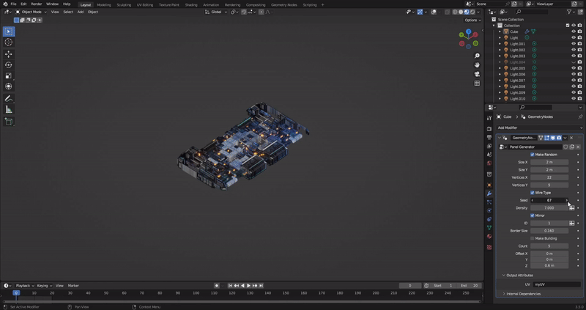Jump to the timeline start button

(x=230, y=286)
